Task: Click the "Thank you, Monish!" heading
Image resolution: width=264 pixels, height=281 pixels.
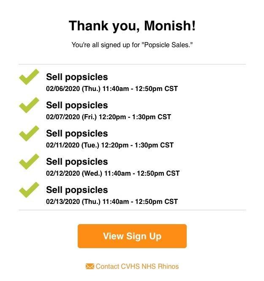Action: tap(132, 26)
